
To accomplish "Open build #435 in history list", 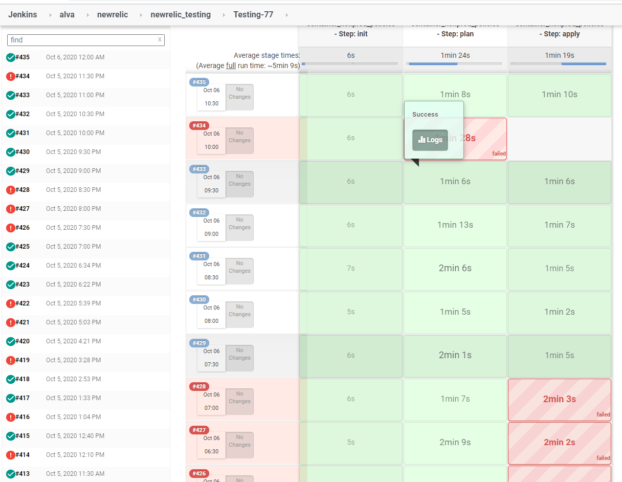I will pyautogui.click(x=23, y=57).
